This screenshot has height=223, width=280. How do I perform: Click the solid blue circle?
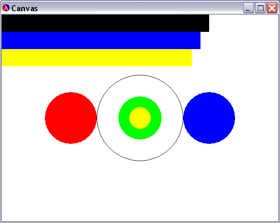click(x=209, y=118)
